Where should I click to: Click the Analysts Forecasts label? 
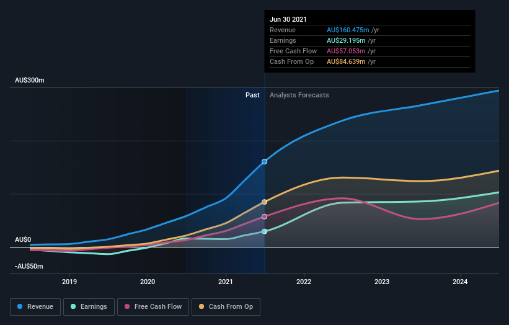tap(299, 95)
